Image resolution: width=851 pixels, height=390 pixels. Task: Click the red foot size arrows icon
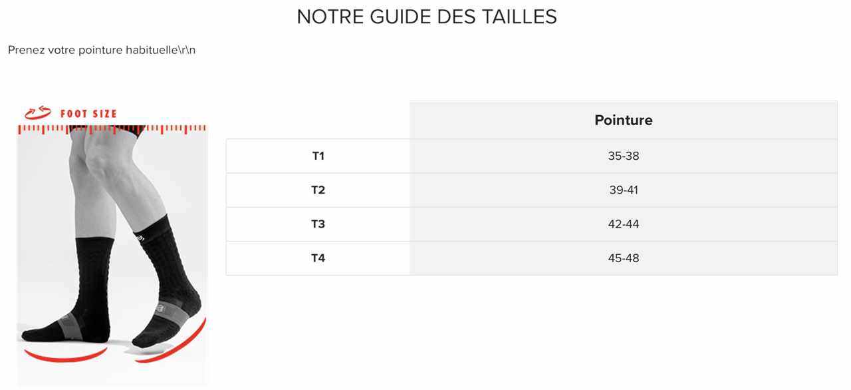pos(38,113)
